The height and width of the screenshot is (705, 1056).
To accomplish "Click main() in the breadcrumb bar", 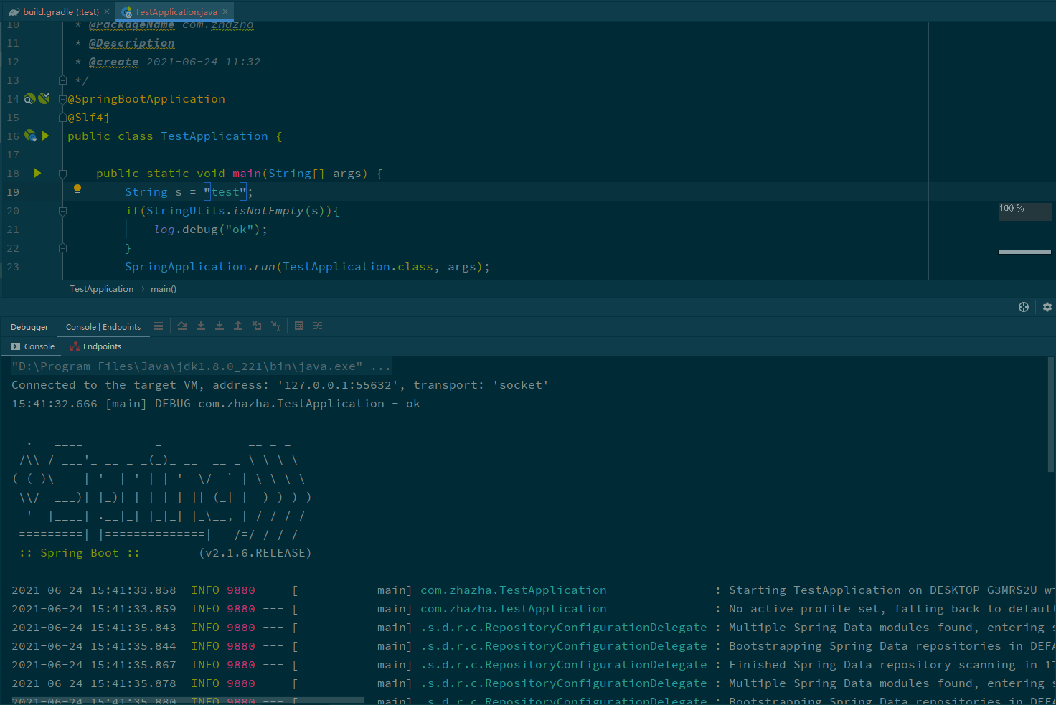I will pos(163,288).
